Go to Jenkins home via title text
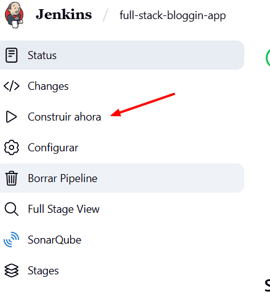Viewport: 270px width, 294px height. [64, 15]
